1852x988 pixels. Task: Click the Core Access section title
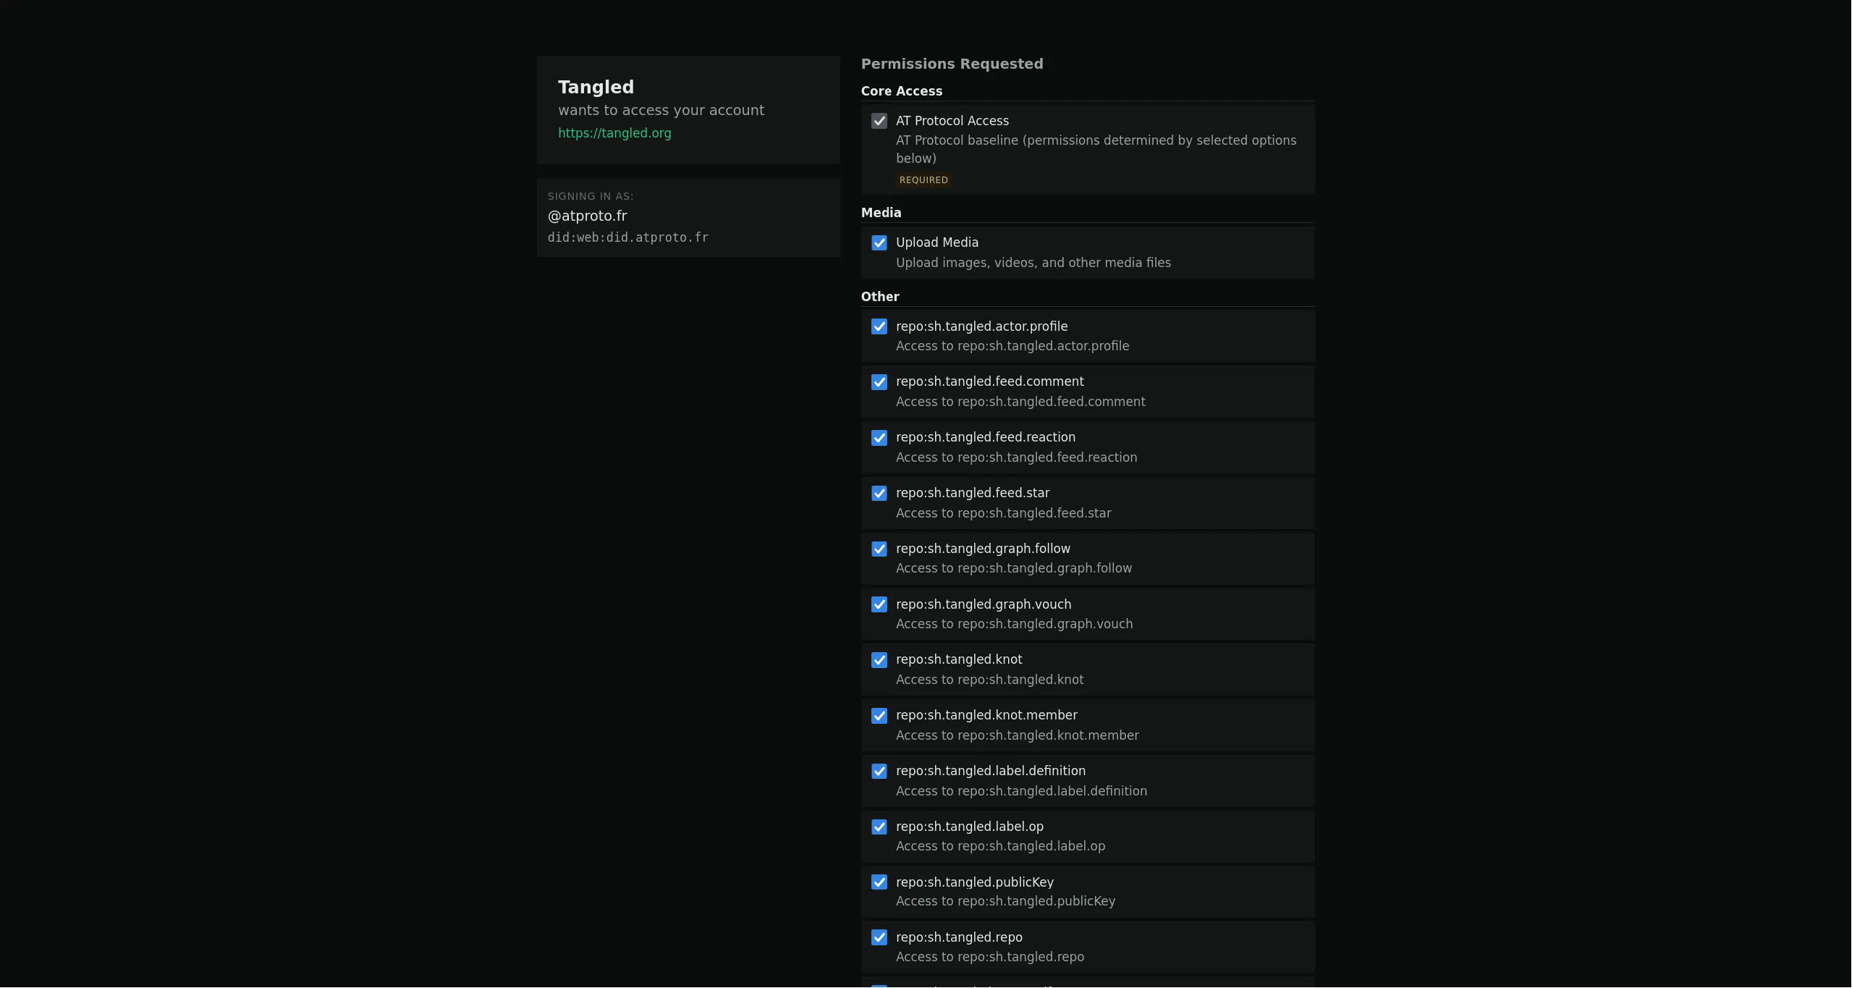pyautogui.click(x=901, y=91)
